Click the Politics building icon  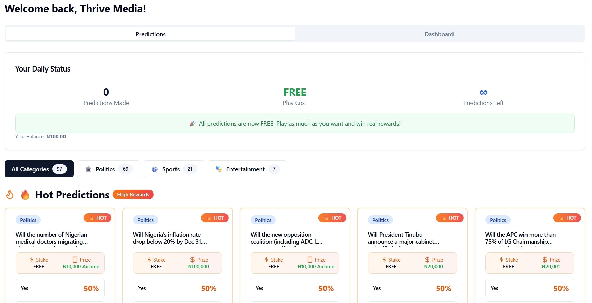tap(88, 169)
